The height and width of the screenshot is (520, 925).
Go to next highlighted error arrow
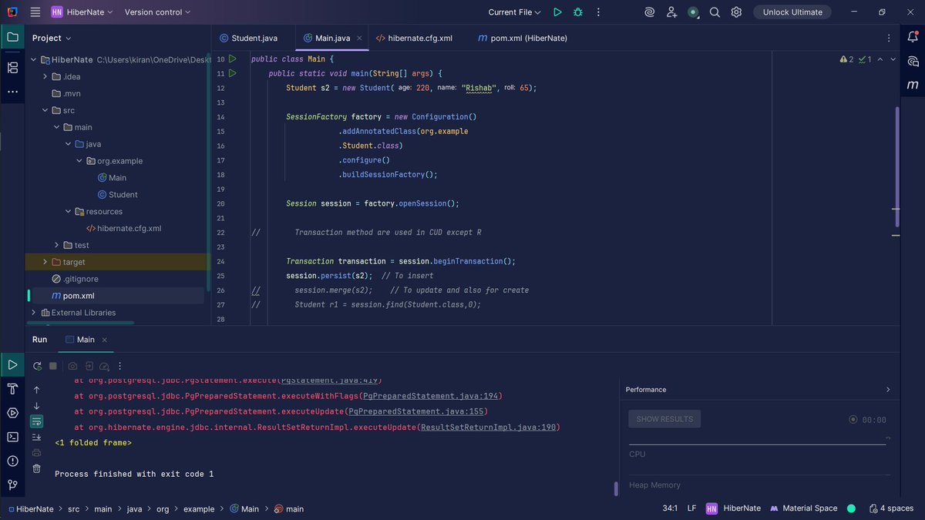(x=893, y=59)
